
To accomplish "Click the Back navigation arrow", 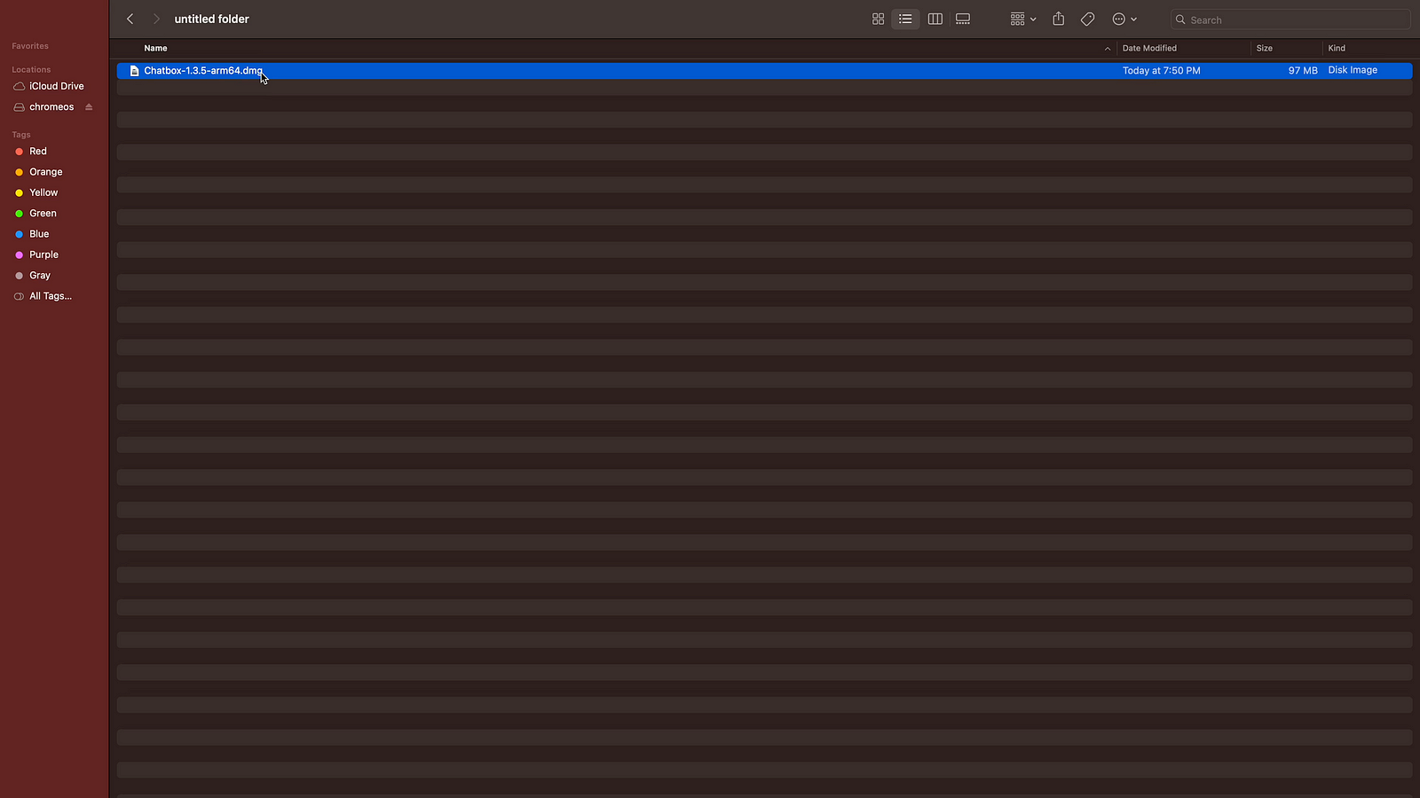I will click(130, 19).
